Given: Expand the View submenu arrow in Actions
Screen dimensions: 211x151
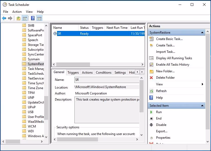Looking at the screenshot, I should pyautogui.click(x=202, y=84).
